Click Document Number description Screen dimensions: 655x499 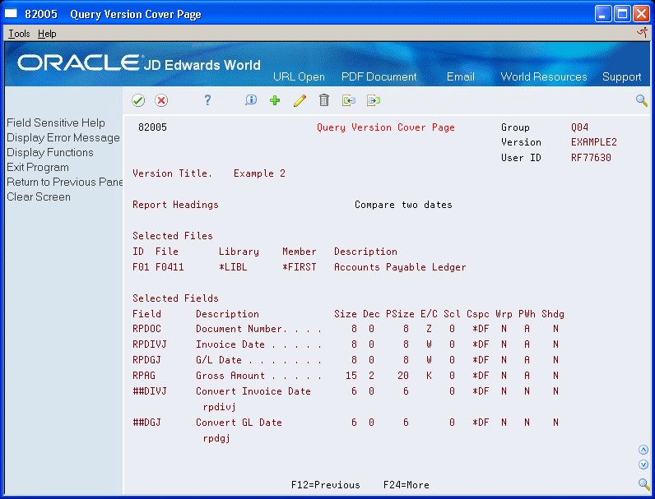point(258,329)
